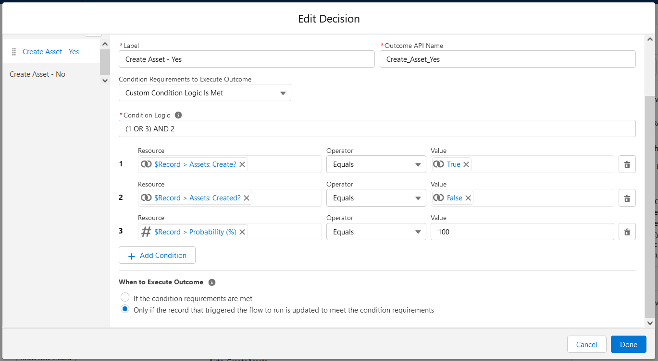Open the Operator dropdown for condition 3
This screenshot has width=658, height=361.
(x=376, y=232)
